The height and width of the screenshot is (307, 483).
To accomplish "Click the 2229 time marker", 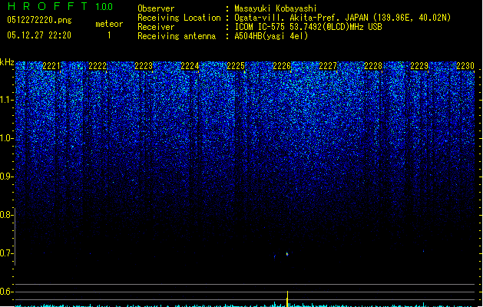I will click(419, 66).
